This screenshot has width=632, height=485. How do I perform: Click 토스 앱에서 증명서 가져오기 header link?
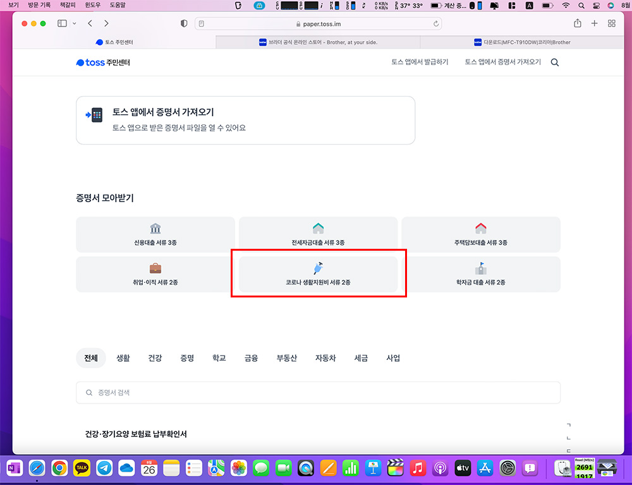click(x=502, y=62)
